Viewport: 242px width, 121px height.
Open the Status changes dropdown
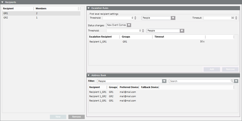coord(129,25)
